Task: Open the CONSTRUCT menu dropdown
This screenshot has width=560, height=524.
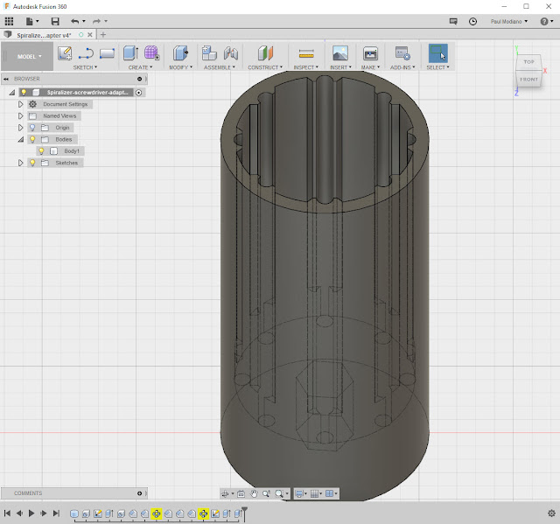Action: tap(265, 67)
